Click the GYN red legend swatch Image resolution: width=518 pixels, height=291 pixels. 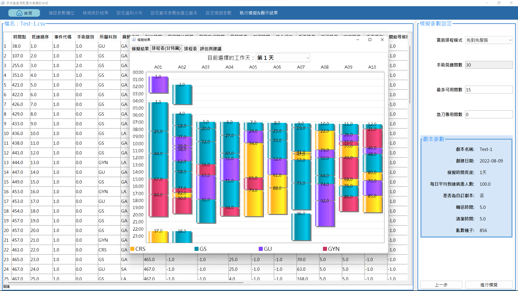coord(325,249)
